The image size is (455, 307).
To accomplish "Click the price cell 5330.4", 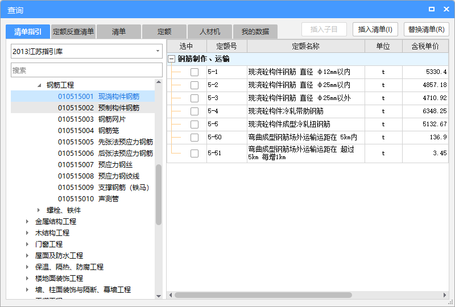I will click(425, 72).
